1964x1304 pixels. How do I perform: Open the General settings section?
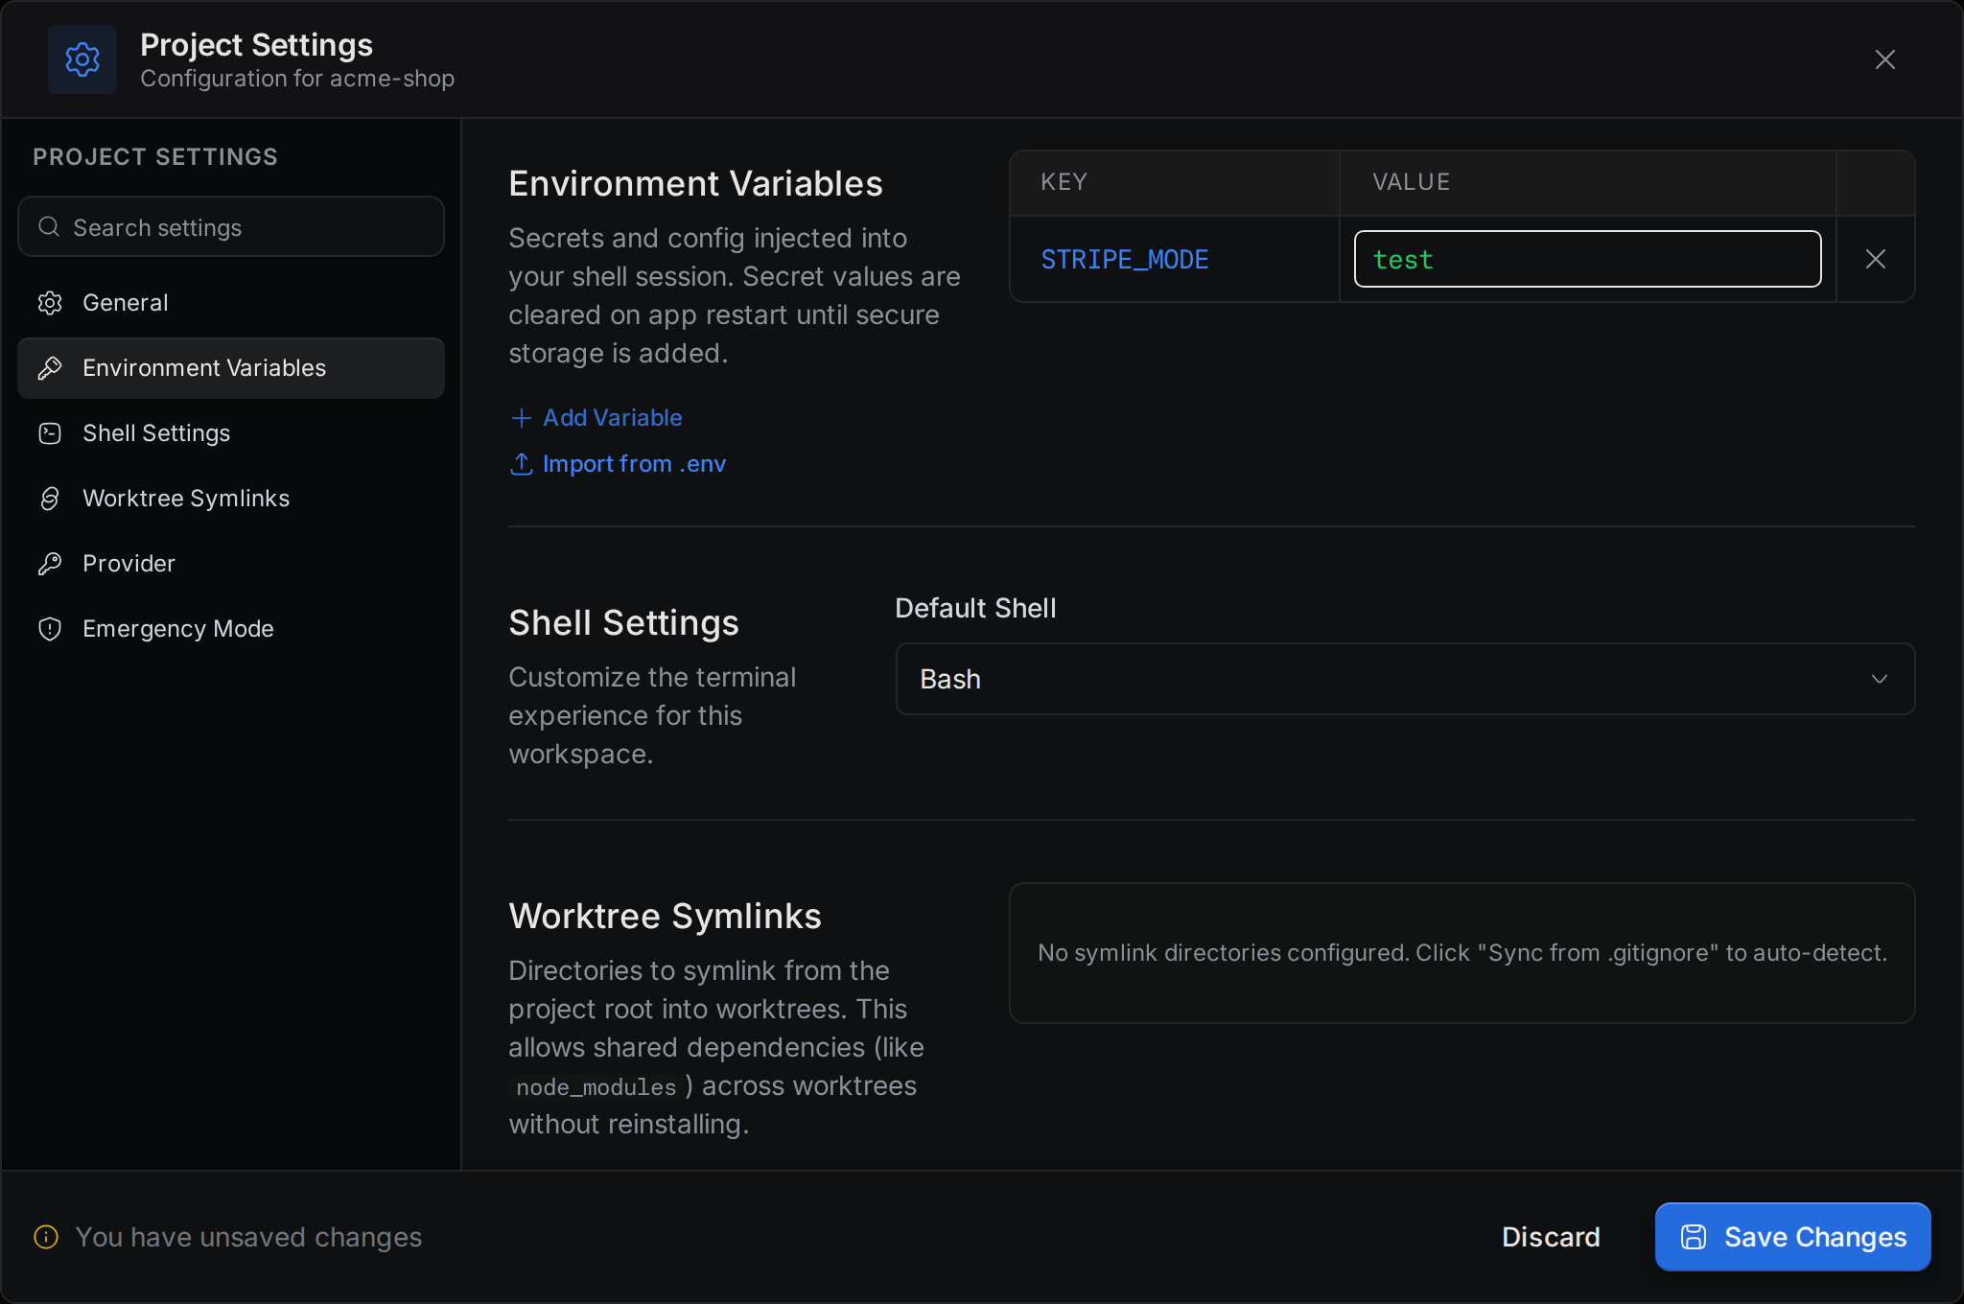coord(231,303)
